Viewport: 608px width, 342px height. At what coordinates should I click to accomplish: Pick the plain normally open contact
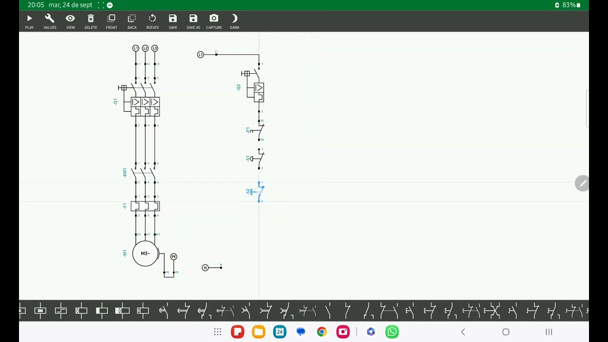(328, 311)
